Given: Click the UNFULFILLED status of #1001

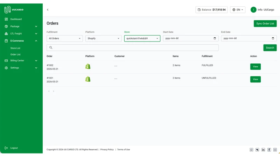Looking at the screenshot, I should (209, 78).
